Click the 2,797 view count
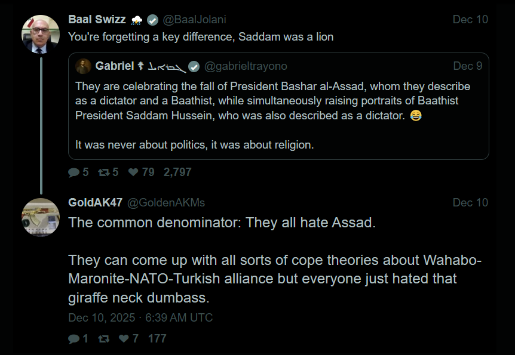The image size is (515, 355). click(177, 172)
